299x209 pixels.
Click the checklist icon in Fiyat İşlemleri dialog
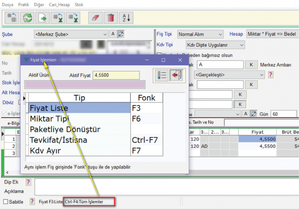162,75
